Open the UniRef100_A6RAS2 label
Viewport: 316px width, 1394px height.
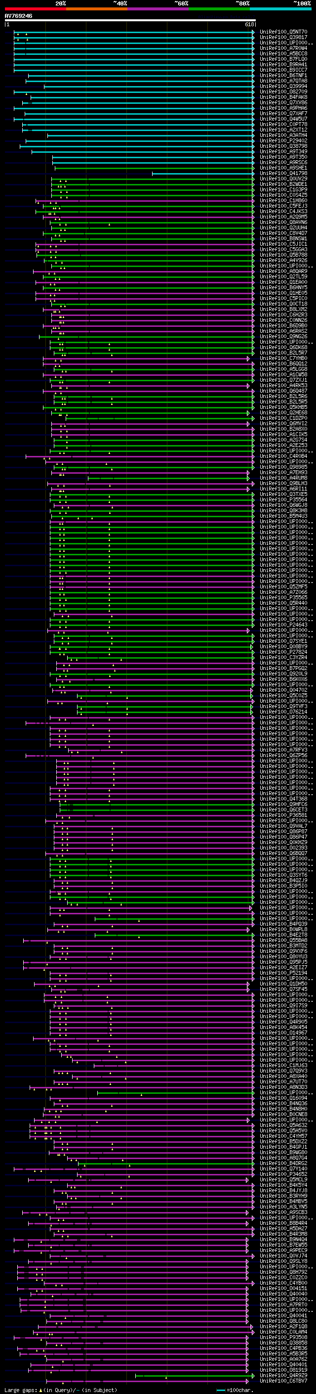point(283,331)
